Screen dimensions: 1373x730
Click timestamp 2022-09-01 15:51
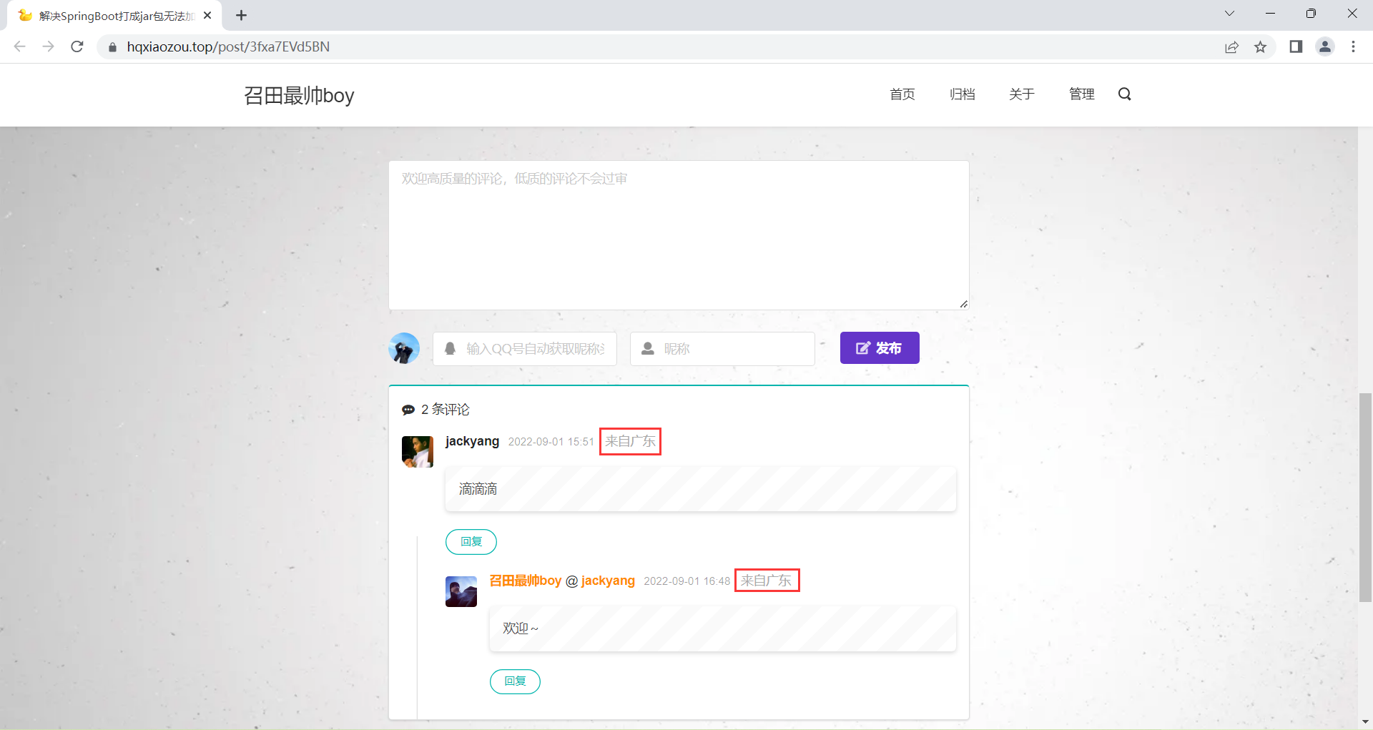(551, 442)
